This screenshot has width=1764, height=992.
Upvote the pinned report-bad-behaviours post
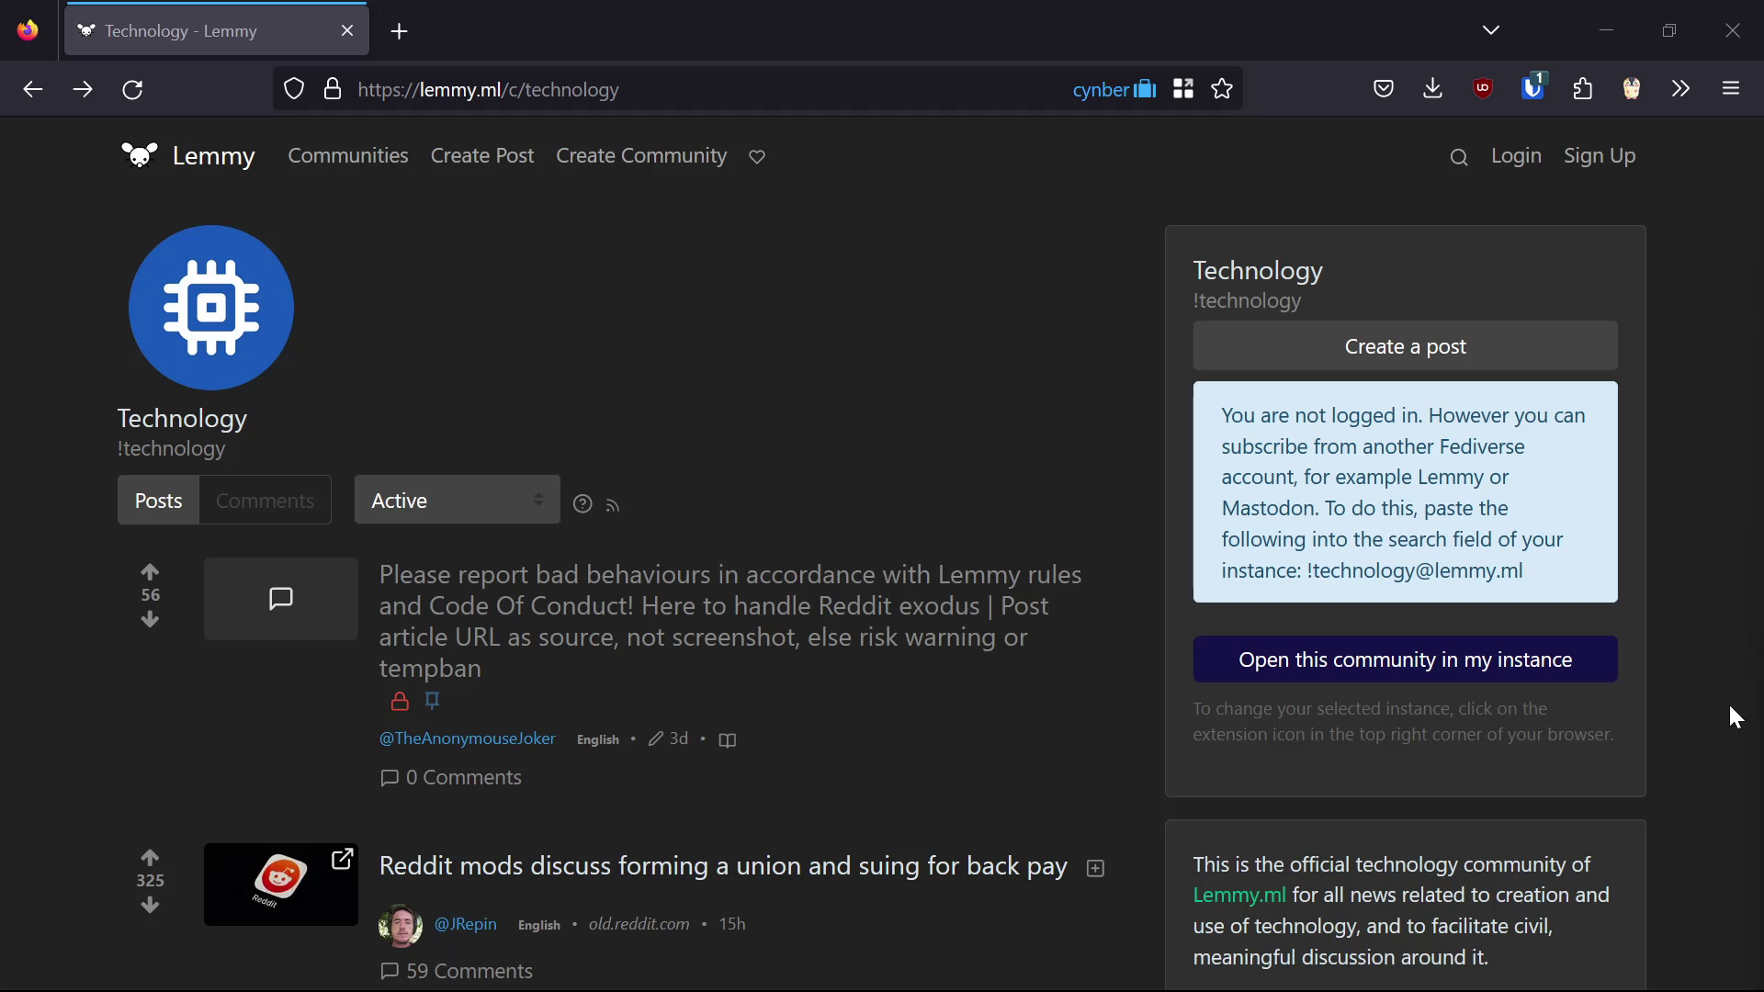(x=150, y=571)
